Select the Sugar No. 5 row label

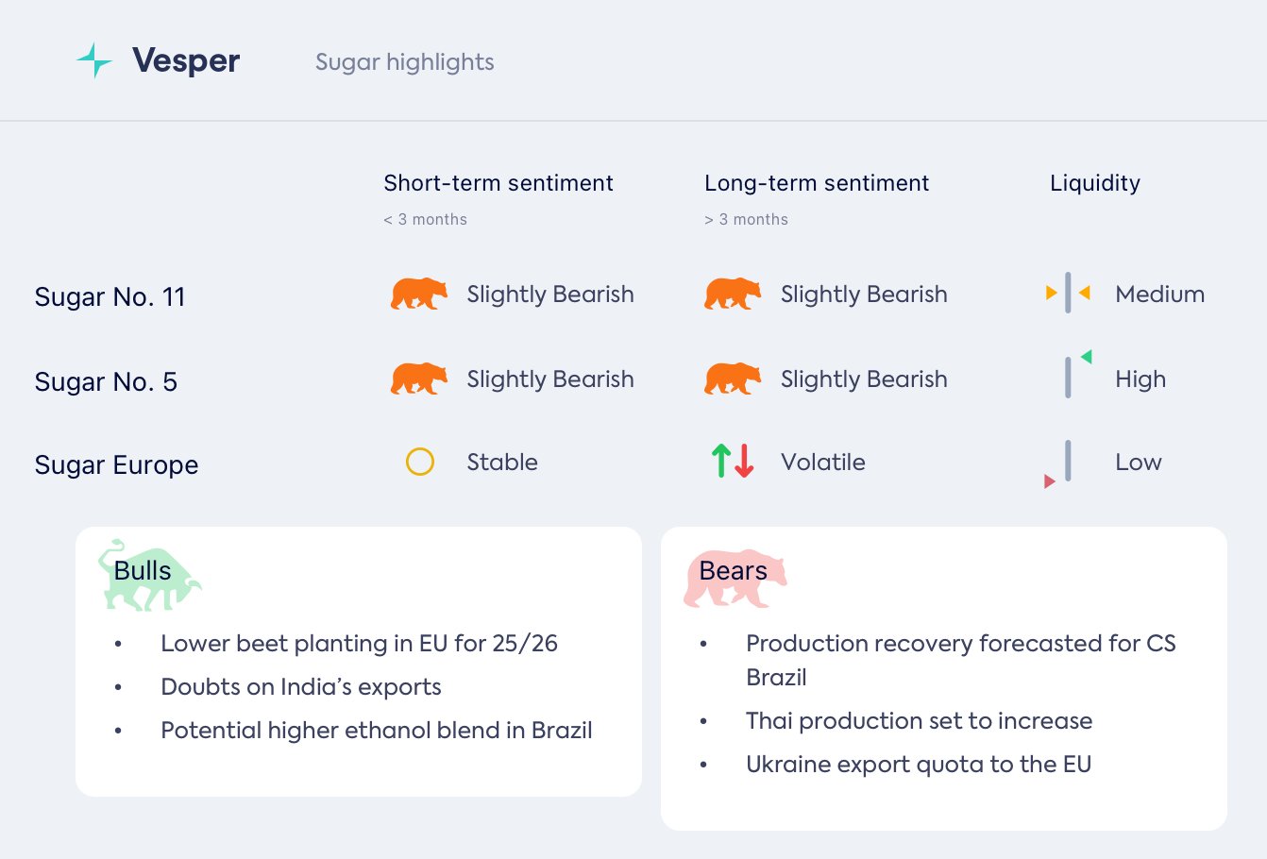click(x=106, y=382)
